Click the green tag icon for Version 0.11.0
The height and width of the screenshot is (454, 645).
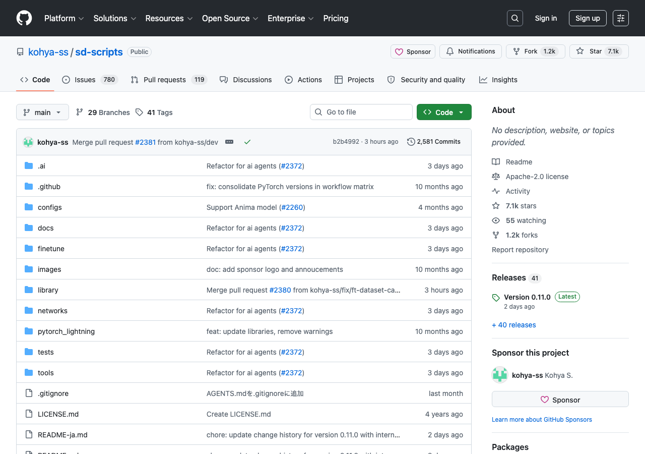[496, 298]
